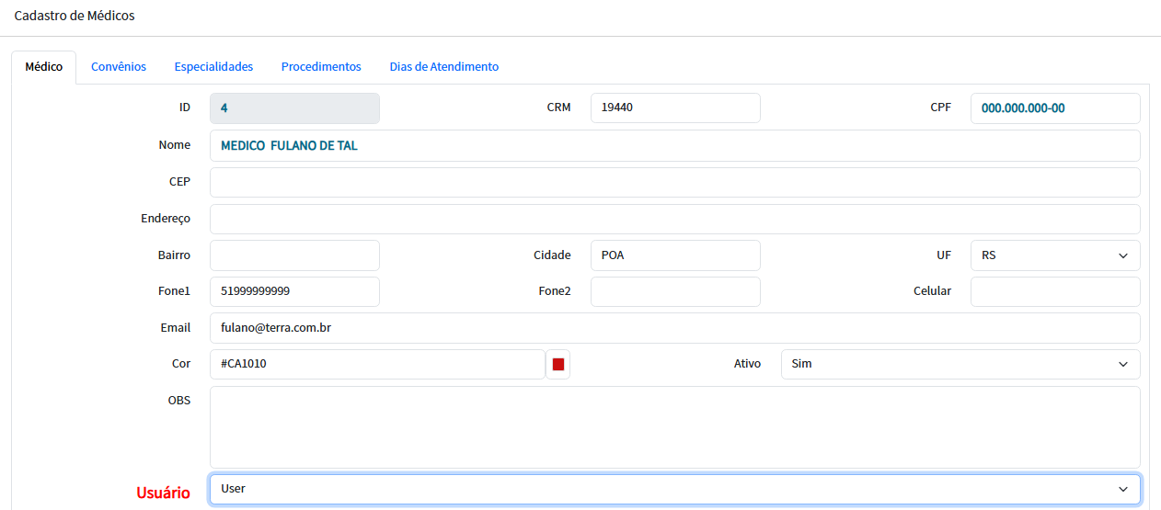Viewport: 1161px width, 510px height.
Task: Open the Ativo dropdown
Action: tap(960, 364)
